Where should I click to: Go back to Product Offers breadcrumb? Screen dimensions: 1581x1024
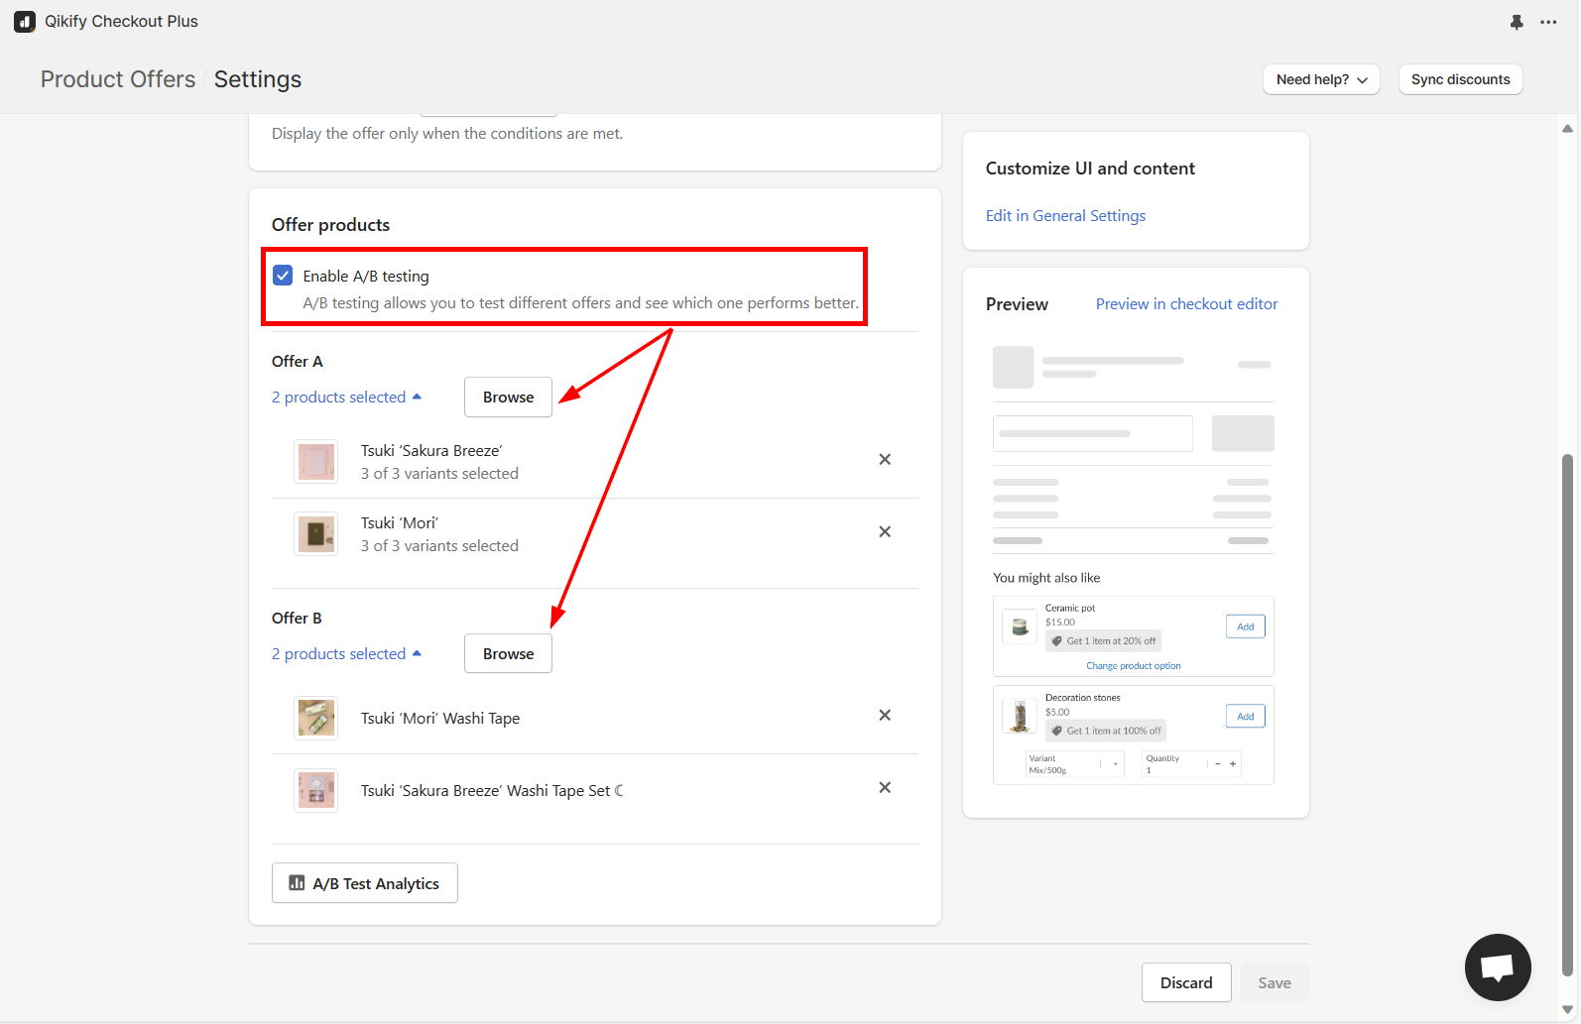click(x=118, y=79)
